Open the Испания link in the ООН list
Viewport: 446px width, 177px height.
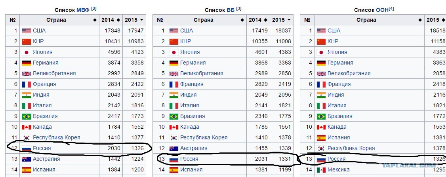point(339,138)
